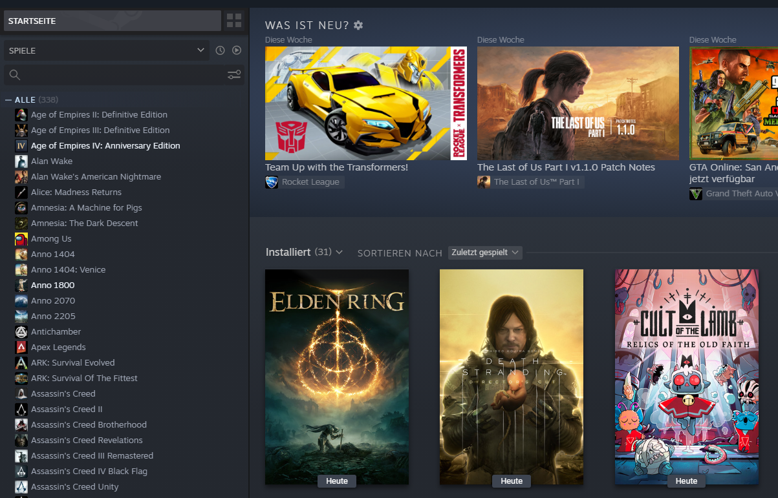Image resolution: width=778 pixels, height=498 pixels.
Task: Click the Anno 1404: Venice icon
Action: [21, 270]
